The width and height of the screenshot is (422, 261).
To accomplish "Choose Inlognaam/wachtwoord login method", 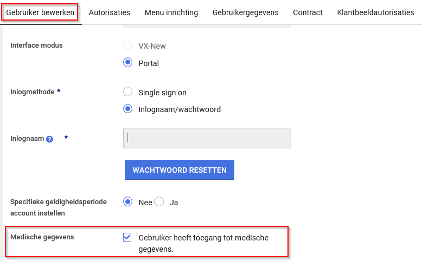I will tap(128, 109).
